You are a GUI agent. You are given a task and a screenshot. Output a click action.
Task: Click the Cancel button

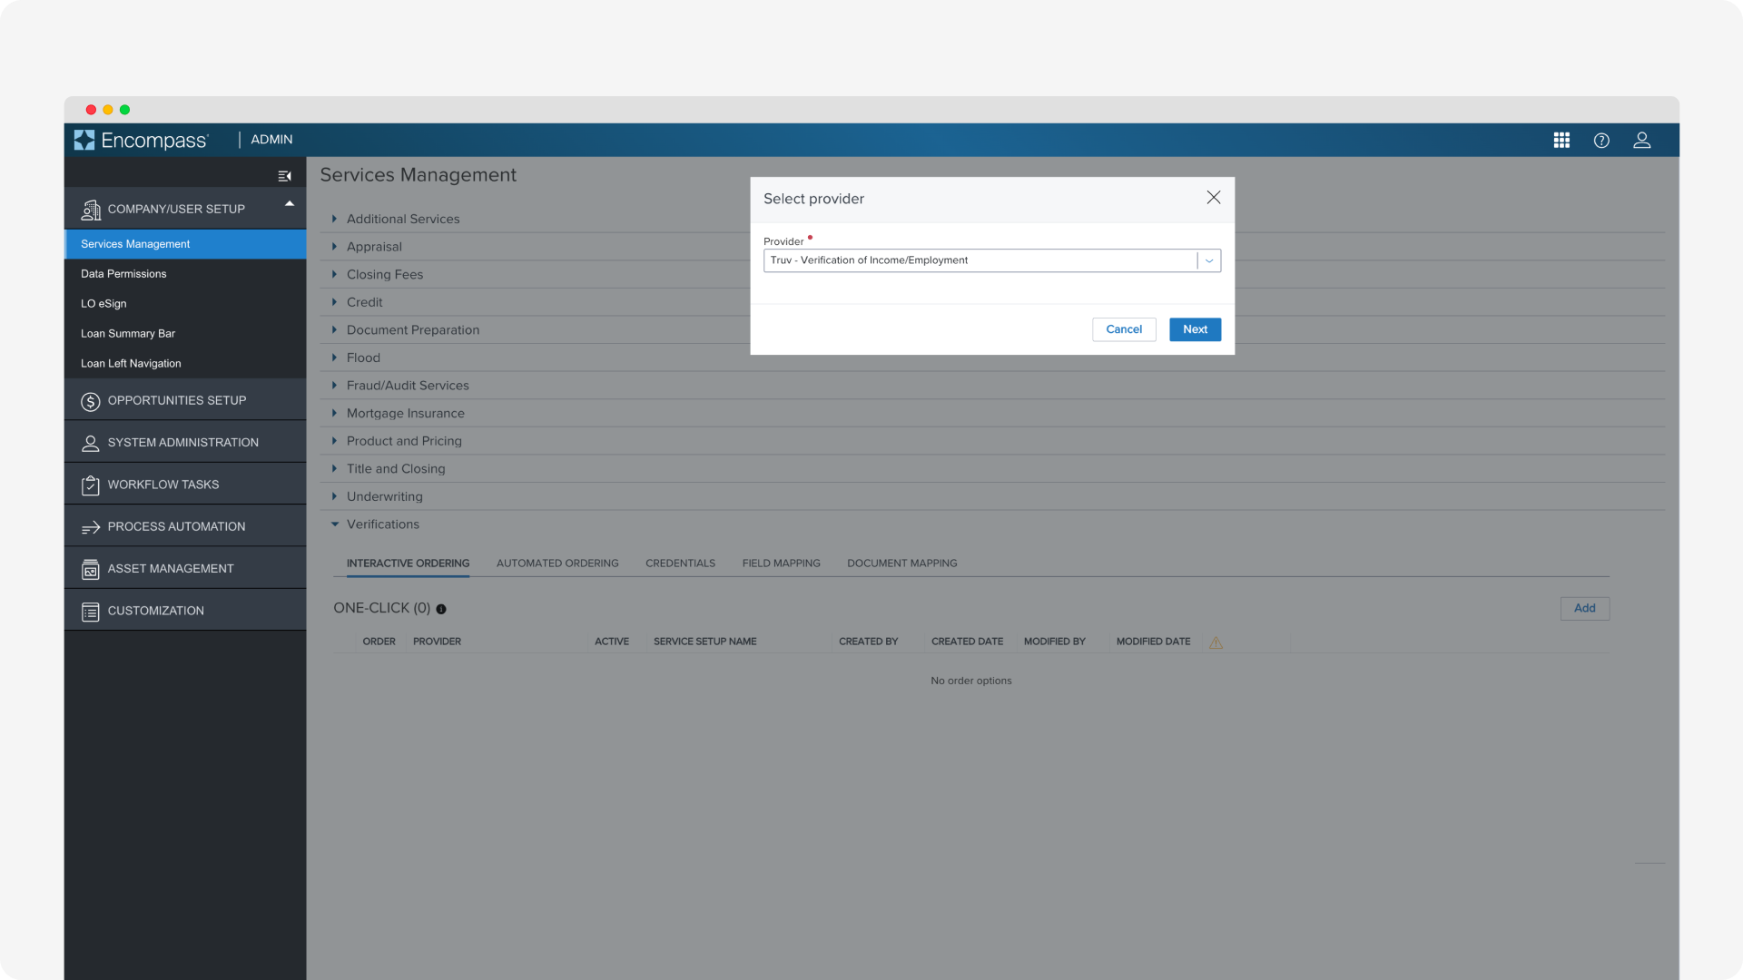[x=1123, y=329]
